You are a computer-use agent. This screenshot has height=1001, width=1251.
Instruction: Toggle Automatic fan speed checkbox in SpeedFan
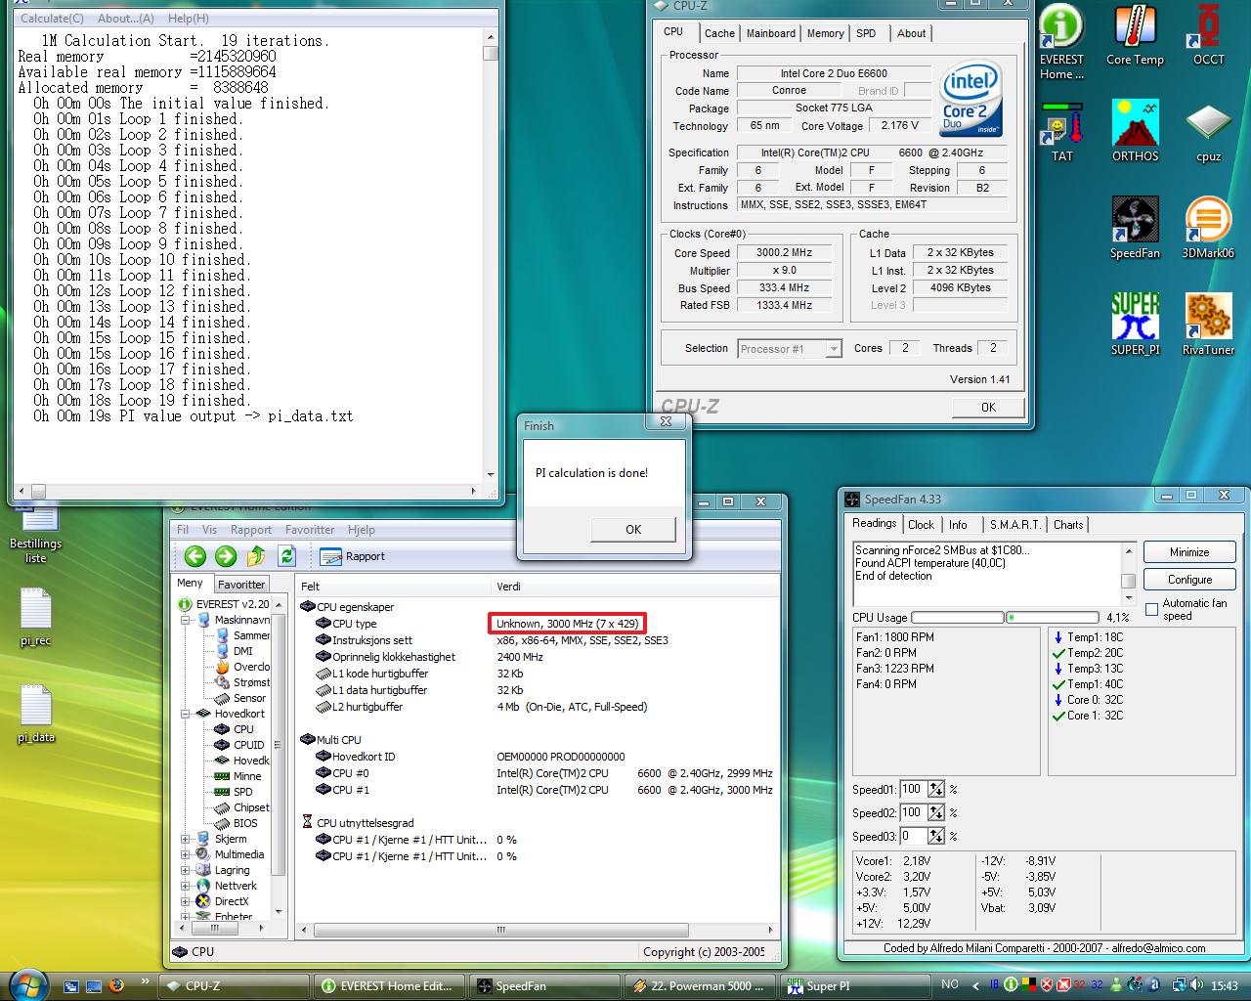pos(1151,609)
